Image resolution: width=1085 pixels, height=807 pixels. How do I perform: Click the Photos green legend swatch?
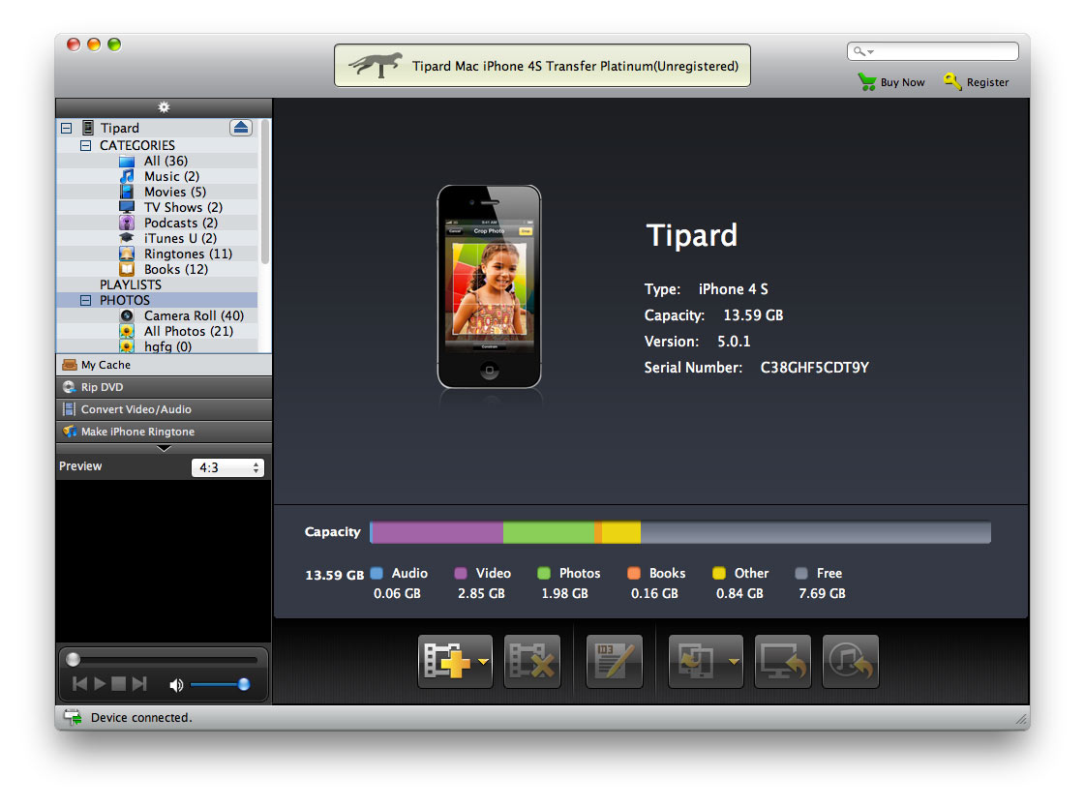[544, 573]
